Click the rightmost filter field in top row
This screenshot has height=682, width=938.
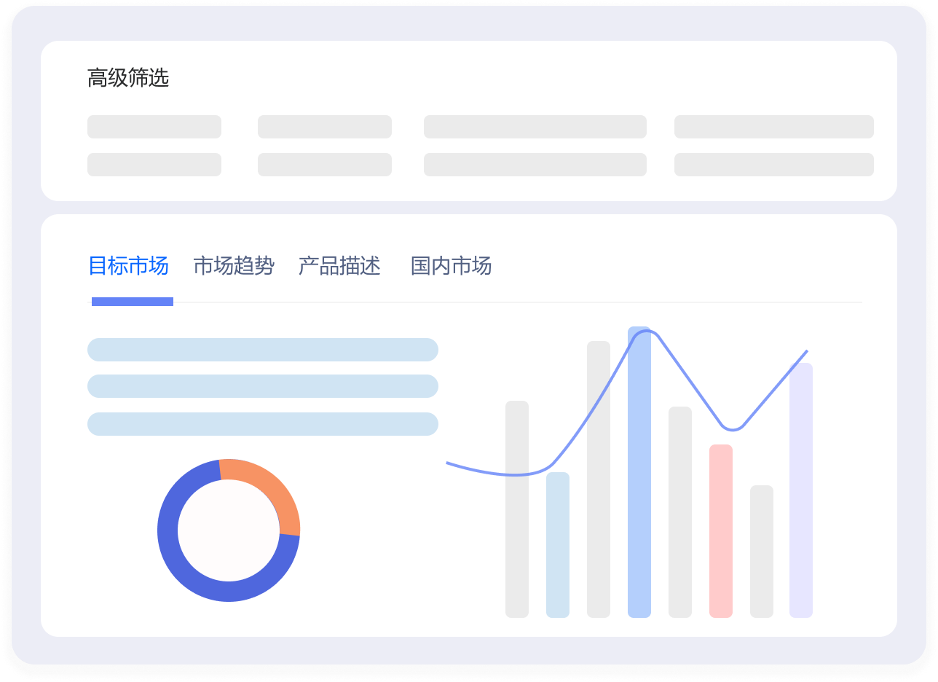[773, 127]
